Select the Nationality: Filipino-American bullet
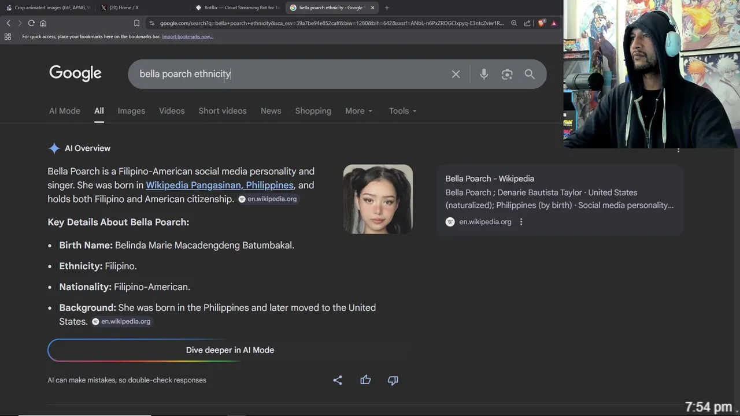740x416 pixels. pos(124,287)
